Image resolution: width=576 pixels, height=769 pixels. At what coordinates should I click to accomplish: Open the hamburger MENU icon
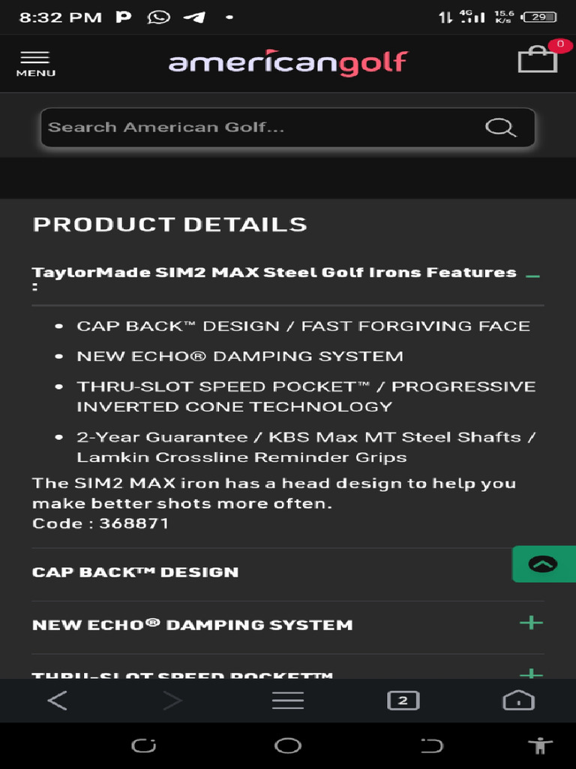click(x=35, y=63)
